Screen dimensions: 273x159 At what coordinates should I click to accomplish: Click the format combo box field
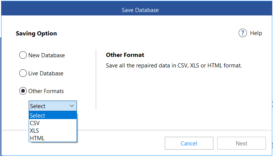click(53, 106)
